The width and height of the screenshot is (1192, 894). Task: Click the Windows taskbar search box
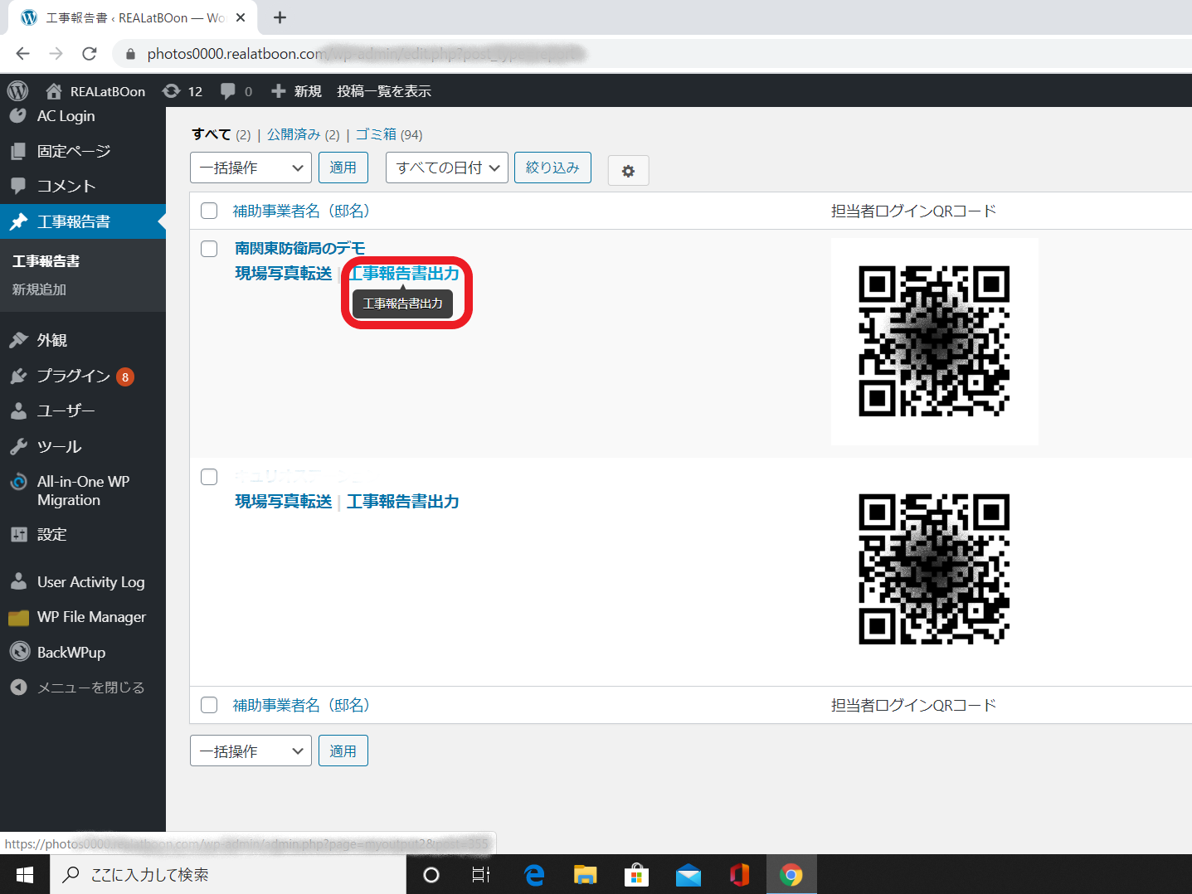(228, 875)
